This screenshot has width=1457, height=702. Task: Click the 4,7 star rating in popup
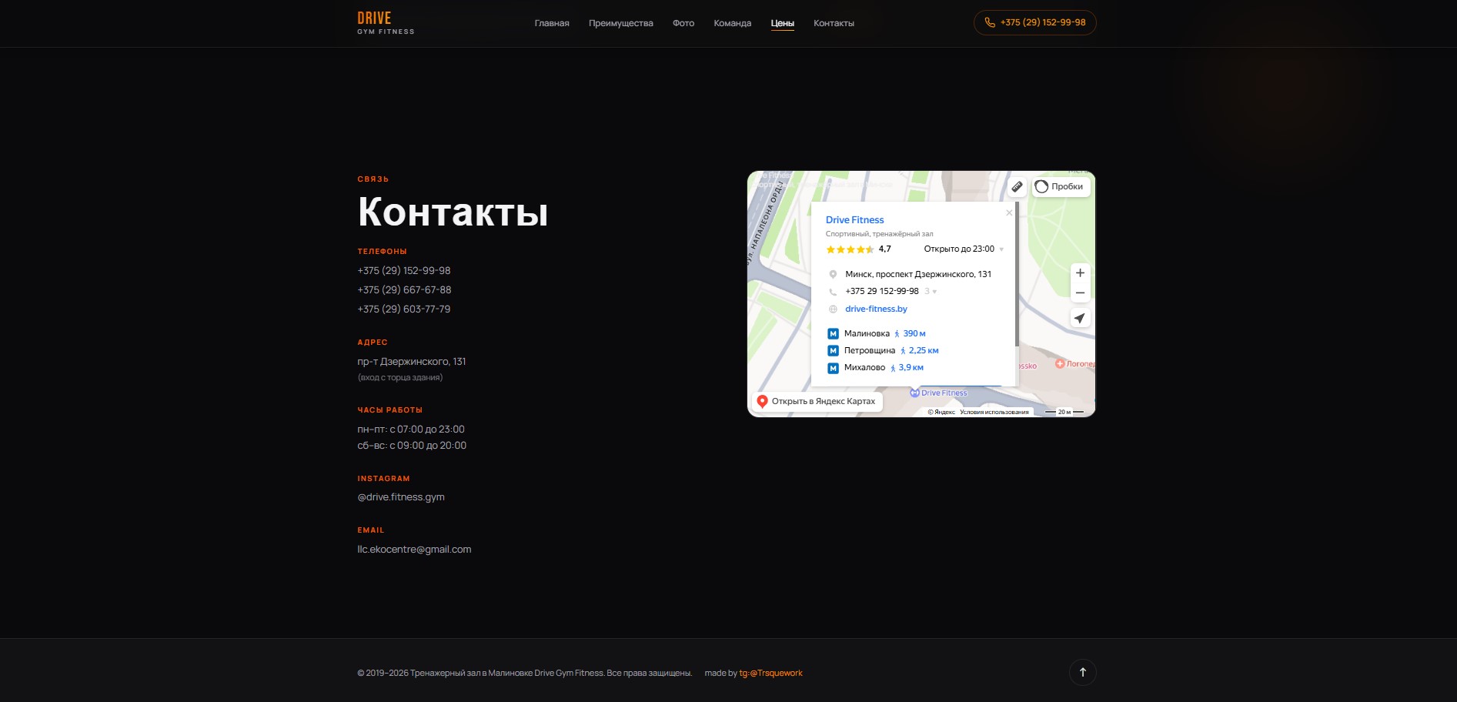pos(858,249)
